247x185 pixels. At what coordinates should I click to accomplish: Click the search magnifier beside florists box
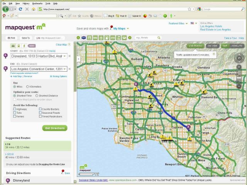159,38
